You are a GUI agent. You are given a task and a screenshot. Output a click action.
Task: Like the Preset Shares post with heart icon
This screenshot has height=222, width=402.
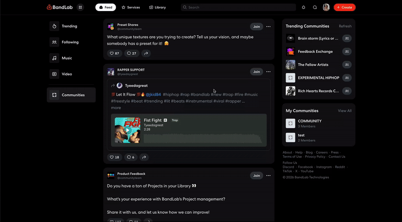coord(114,53)
